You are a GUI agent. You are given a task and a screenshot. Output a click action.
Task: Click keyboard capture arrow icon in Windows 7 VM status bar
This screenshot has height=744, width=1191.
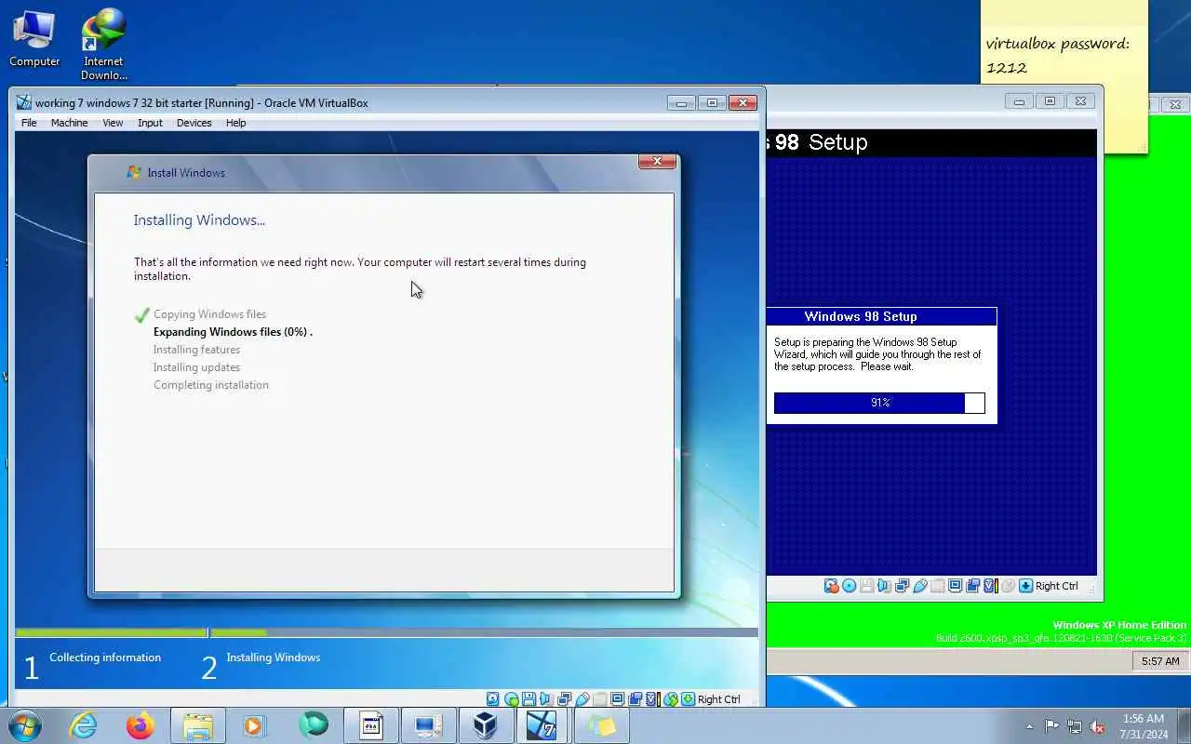[x=688, y=699]
